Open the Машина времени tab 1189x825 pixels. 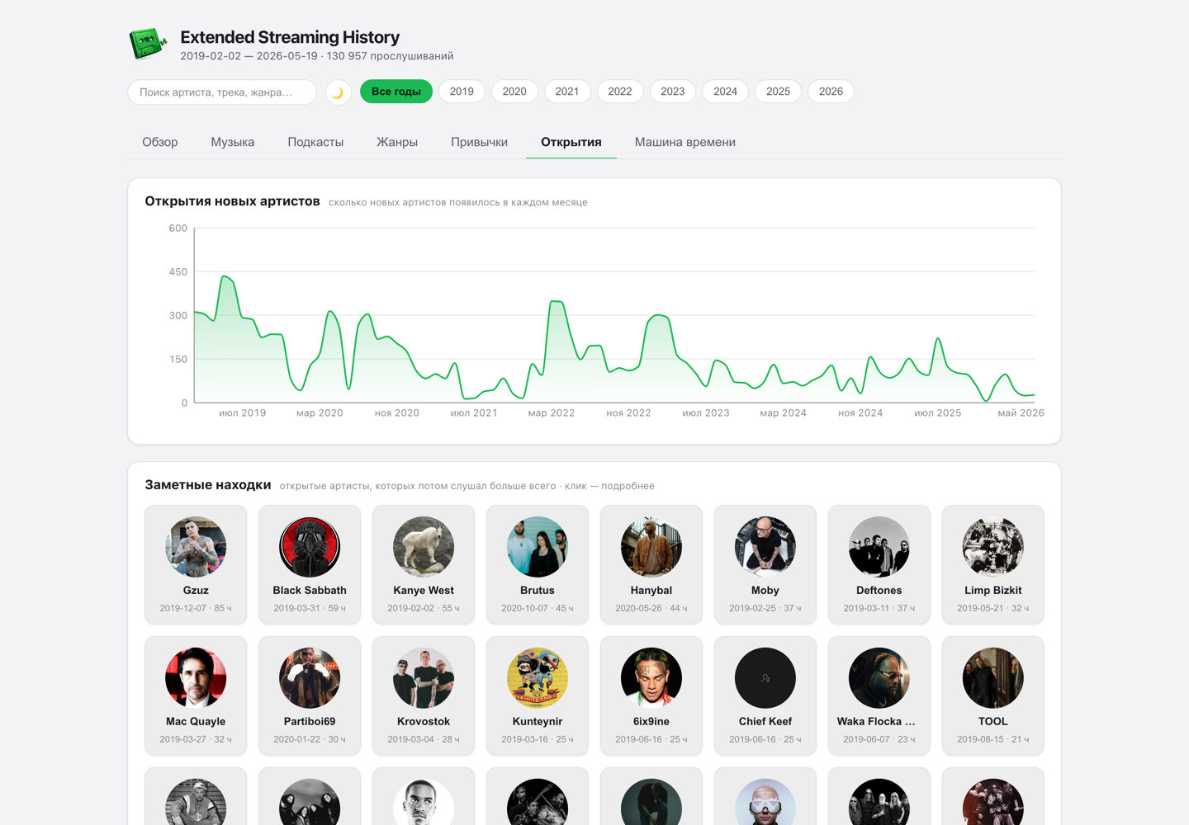pos(685,142)
